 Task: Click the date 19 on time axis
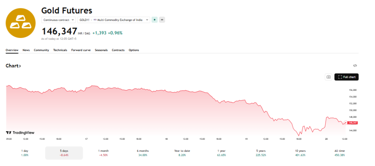tap(246, 139)
